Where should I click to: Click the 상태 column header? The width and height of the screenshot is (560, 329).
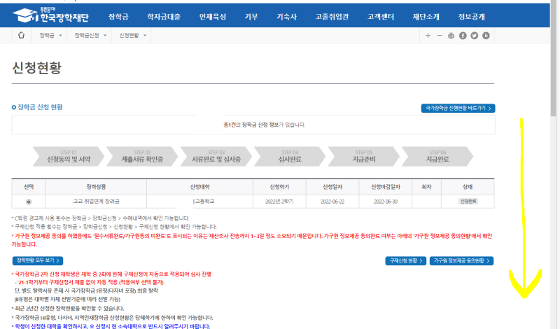tap(468, 187)
